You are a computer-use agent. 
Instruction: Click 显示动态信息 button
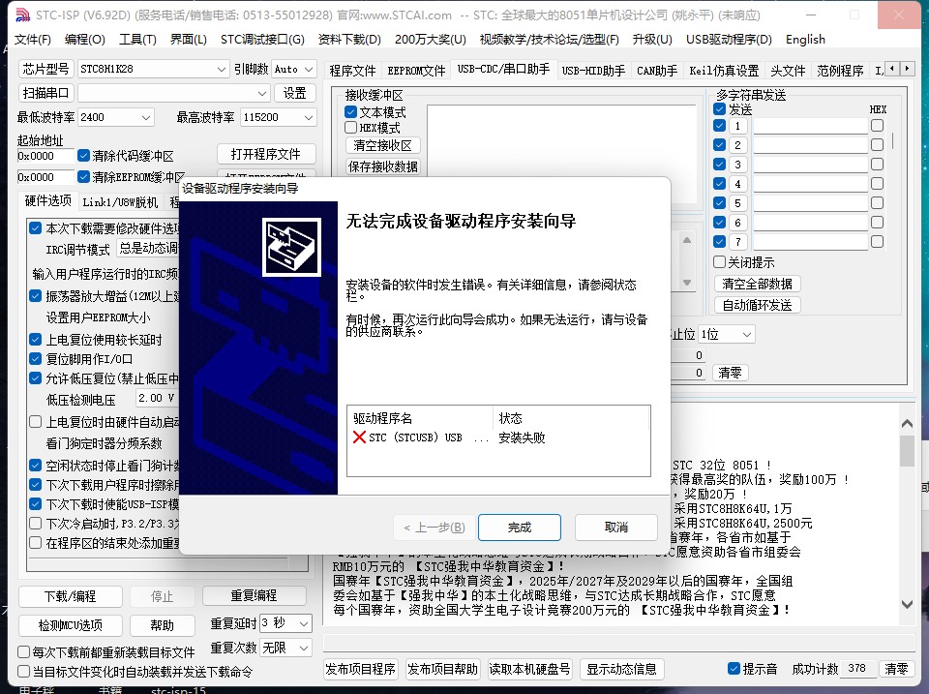(x=621, y=669)
